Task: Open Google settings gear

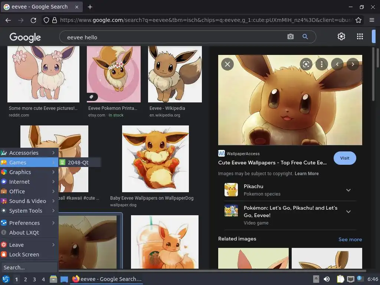Action: point(341,36)
